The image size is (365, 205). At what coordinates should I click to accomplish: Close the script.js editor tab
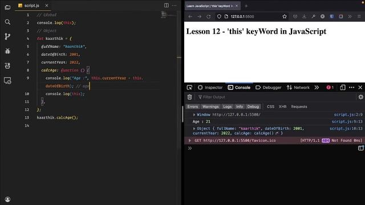click(x=47, y=5)
